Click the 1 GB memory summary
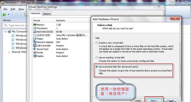The width and height of the screenshot is (191, 102). click(58, 25)
